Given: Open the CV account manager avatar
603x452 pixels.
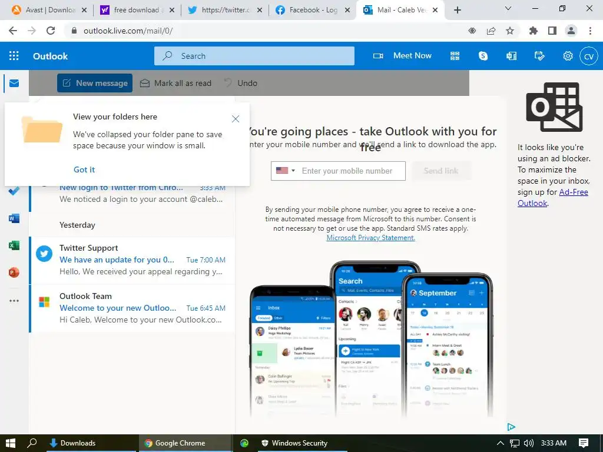Looking at the screenshot, I should pyautogui.click(x=589, y=56).
